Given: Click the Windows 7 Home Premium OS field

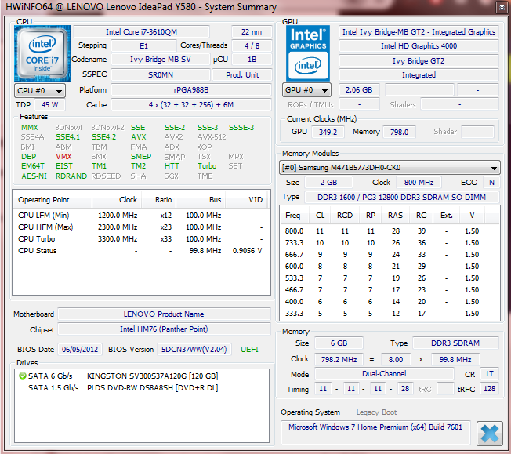Looking at the screenshot, I should click(x=375, y=432).
